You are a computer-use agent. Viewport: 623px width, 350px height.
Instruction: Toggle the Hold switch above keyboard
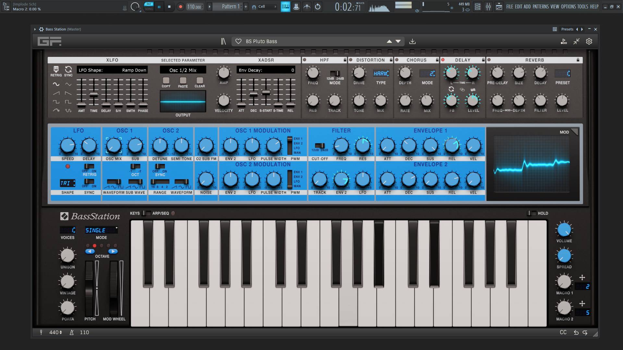(x=531, y=213)
